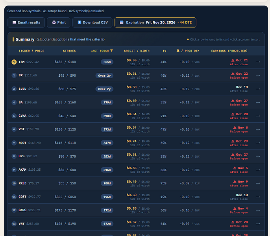Screen dimensions: 270x236
Task: Sort by Earnings (Projected) column
Action: [229, 51]
